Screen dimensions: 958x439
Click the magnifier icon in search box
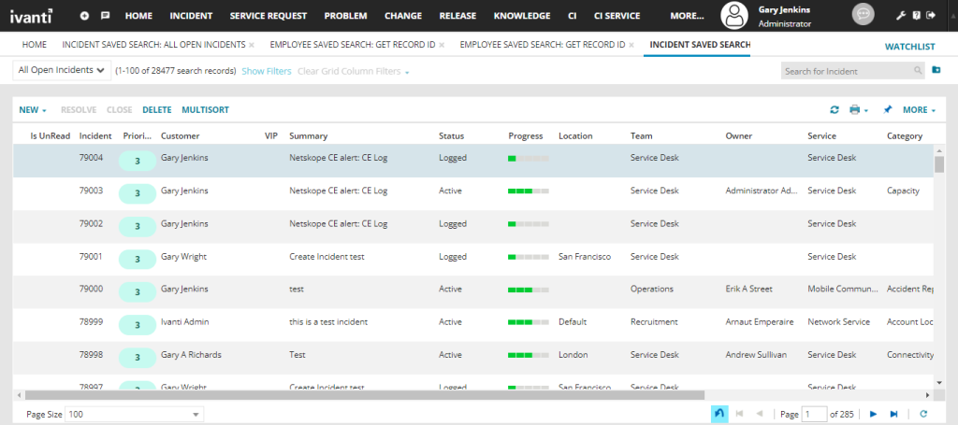point(918,71)
